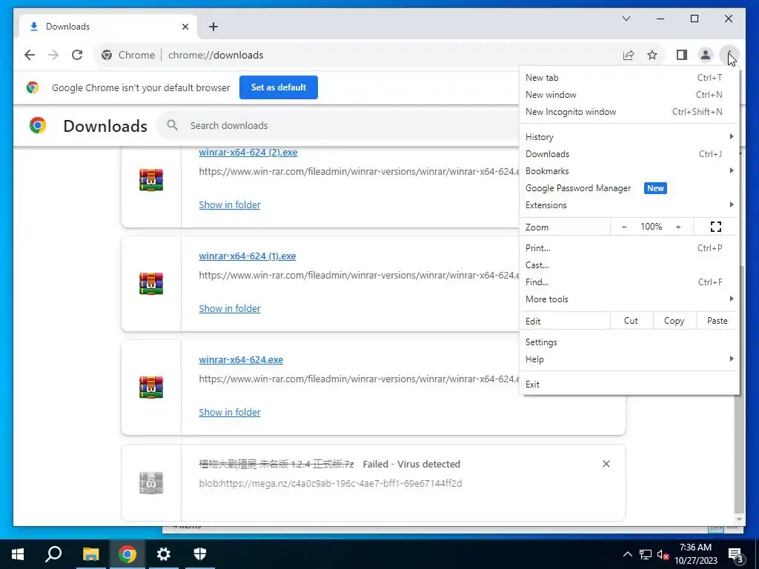Click Set as default button

point(279,87)
